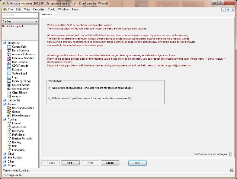Screen dimensions: 237x179
Task: Click the Help button in wizard
Action: (137, 163)
